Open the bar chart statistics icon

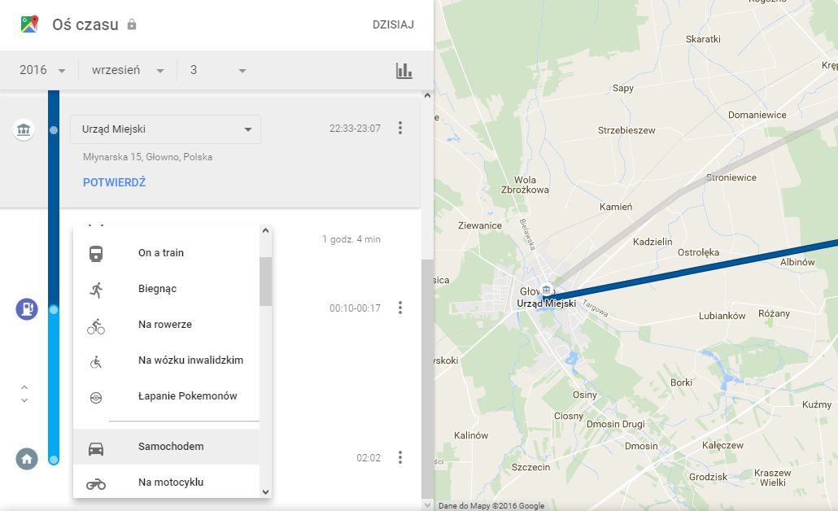point(404,71)
